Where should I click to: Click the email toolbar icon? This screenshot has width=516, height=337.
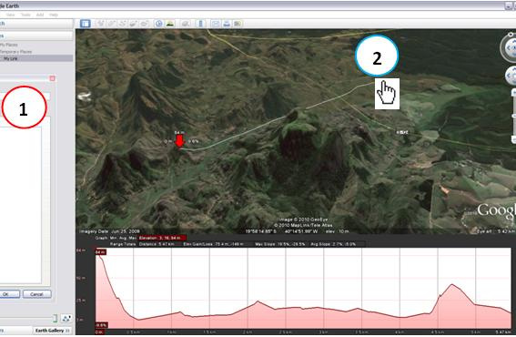pos(216,24)
